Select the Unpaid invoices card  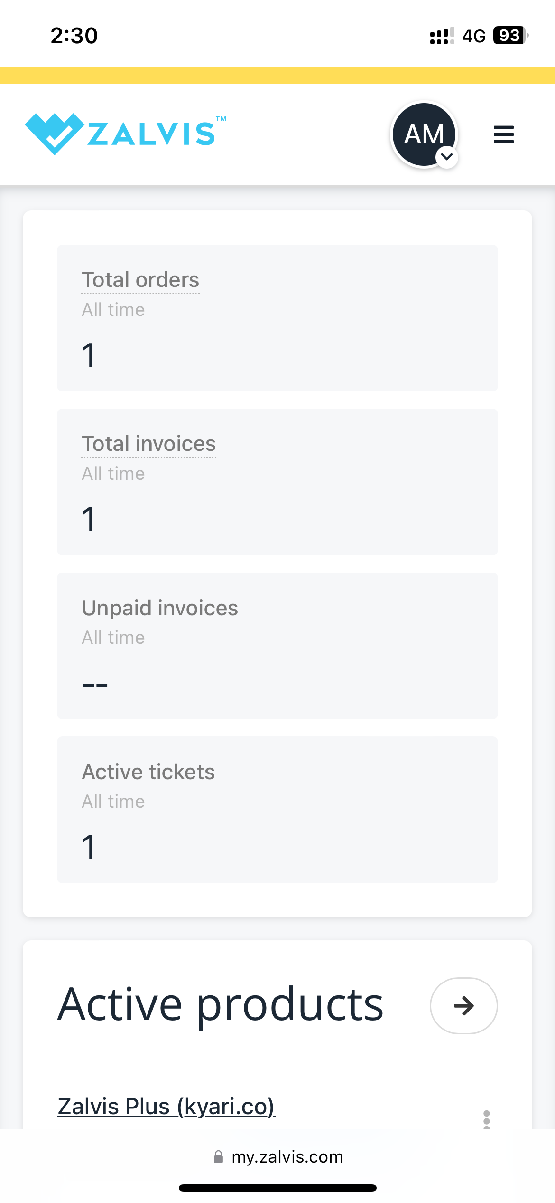click(277, 646)
